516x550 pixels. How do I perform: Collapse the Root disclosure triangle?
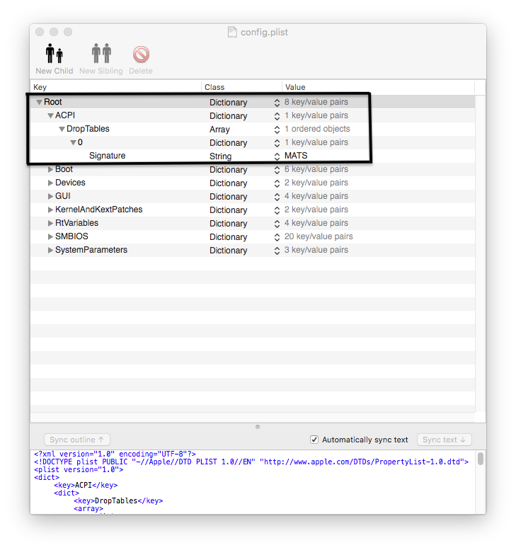tap(40, 103)
